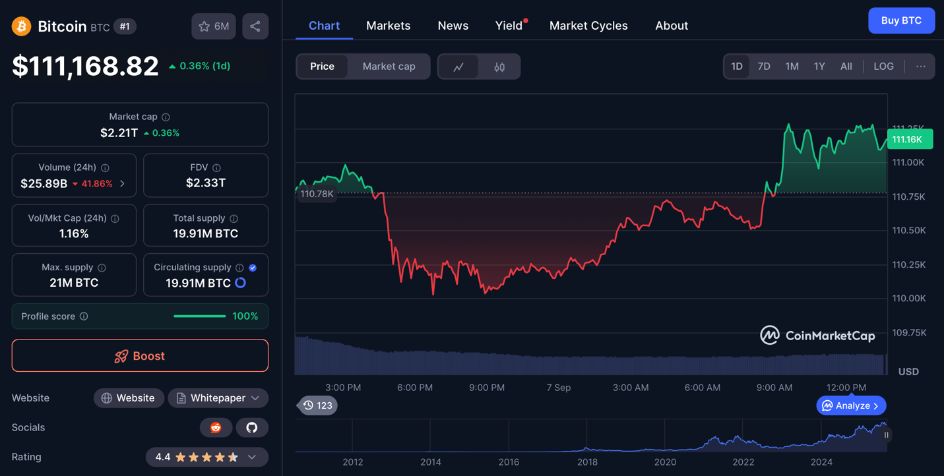Open the Reddit social icon

click(216, 428)
